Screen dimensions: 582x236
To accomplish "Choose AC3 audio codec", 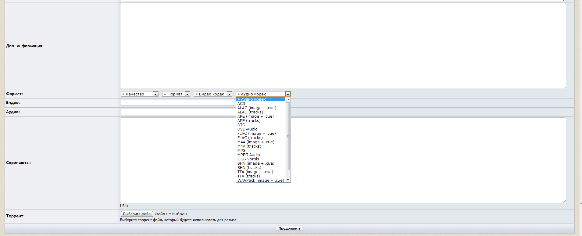I will coord(261,104).
